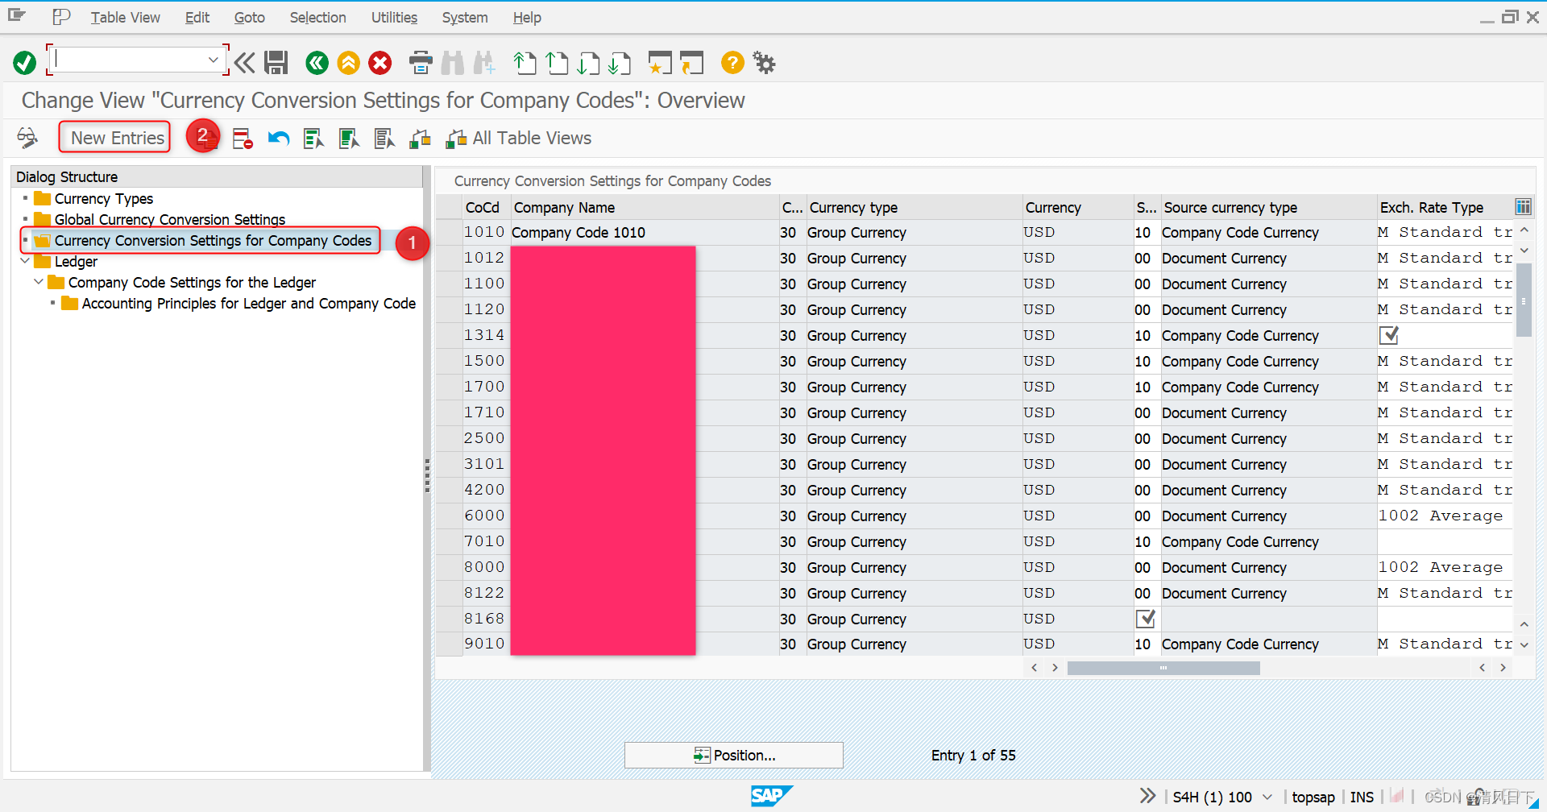Click the table's vertical scrollbar thumb
This screenshot has width=1547, height=812.
tap(1524, 300)
